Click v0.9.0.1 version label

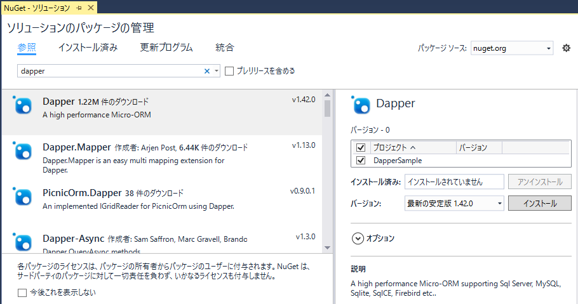[x=302, y=191]
